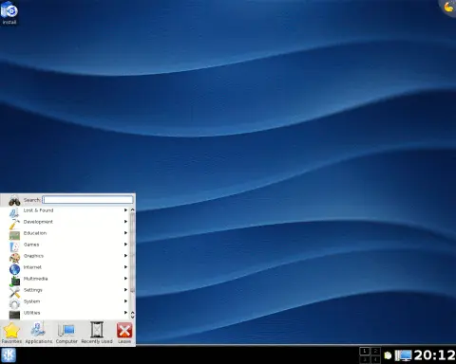Click the menu list scrollbar track

pyautogui.click(x=132, y=263)
